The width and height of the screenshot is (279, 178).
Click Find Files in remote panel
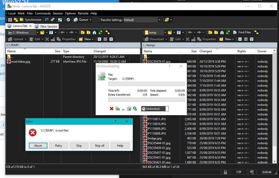(x=242, y=32)
